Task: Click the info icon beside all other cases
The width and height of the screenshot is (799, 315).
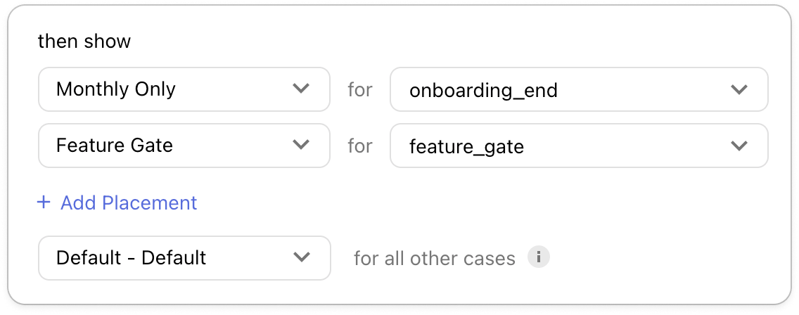Action: tap(539, 257)
